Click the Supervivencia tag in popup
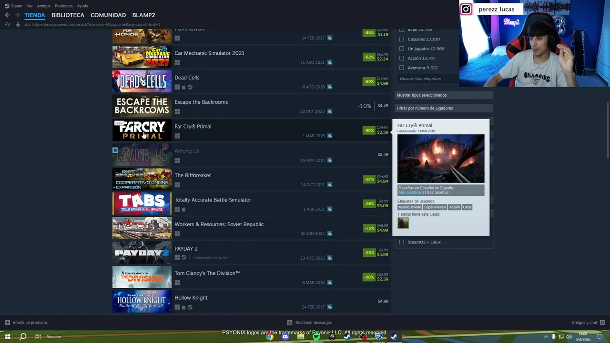 [x=435, y=207]
